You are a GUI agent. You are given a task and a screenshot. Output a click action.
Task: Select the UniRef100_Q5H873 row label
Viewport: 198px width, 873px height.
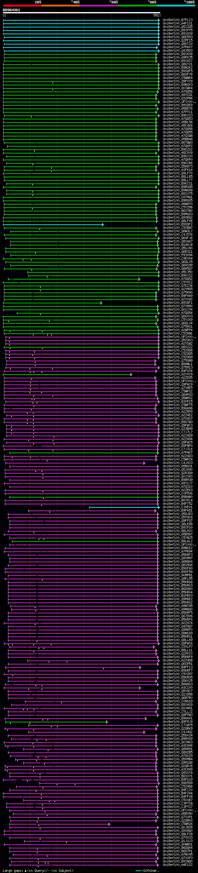tap(178, 166)
